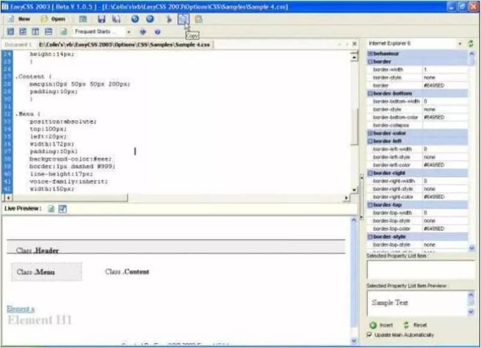
Task: Click fourth layout icon in second toolbar
Action: pos(49,32)
